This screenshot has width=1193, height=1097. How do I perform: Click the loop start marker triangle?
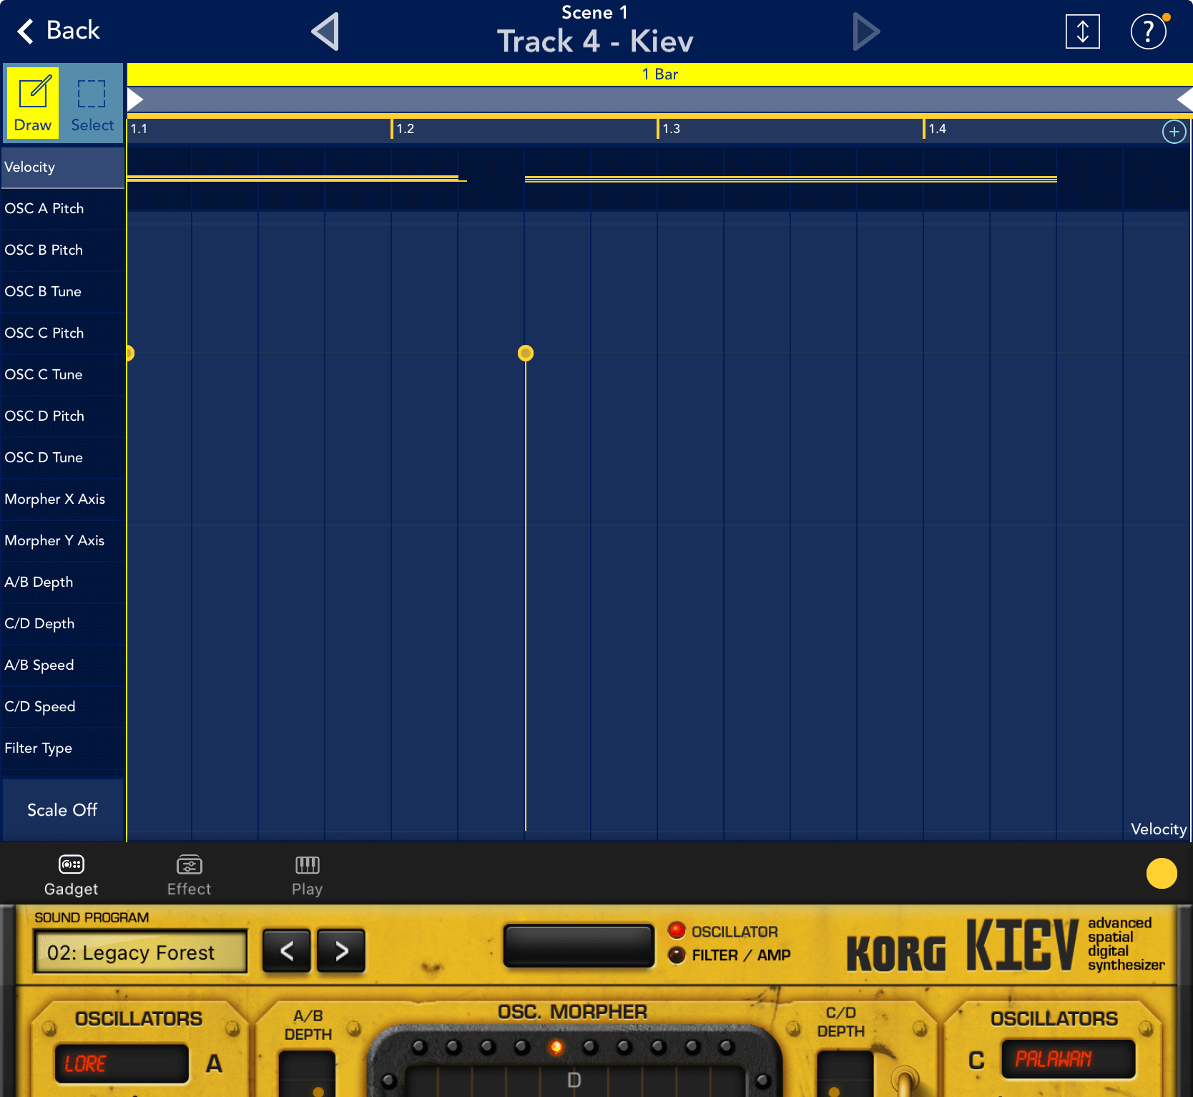(135, 99)
